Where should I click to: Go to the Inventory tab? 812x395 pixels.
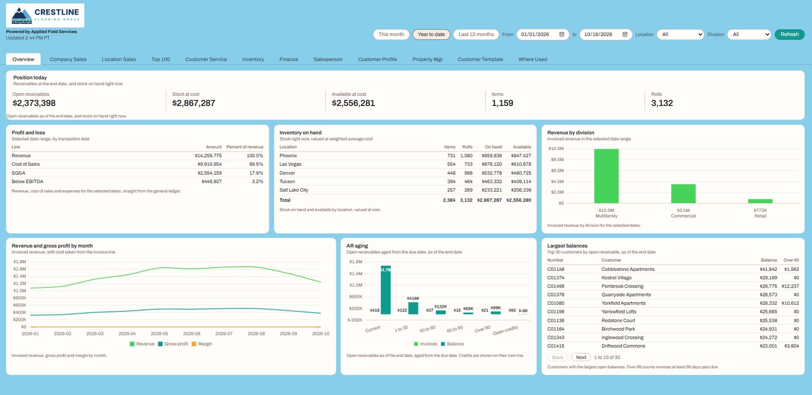pyautogui.click(x=253, y=59)
